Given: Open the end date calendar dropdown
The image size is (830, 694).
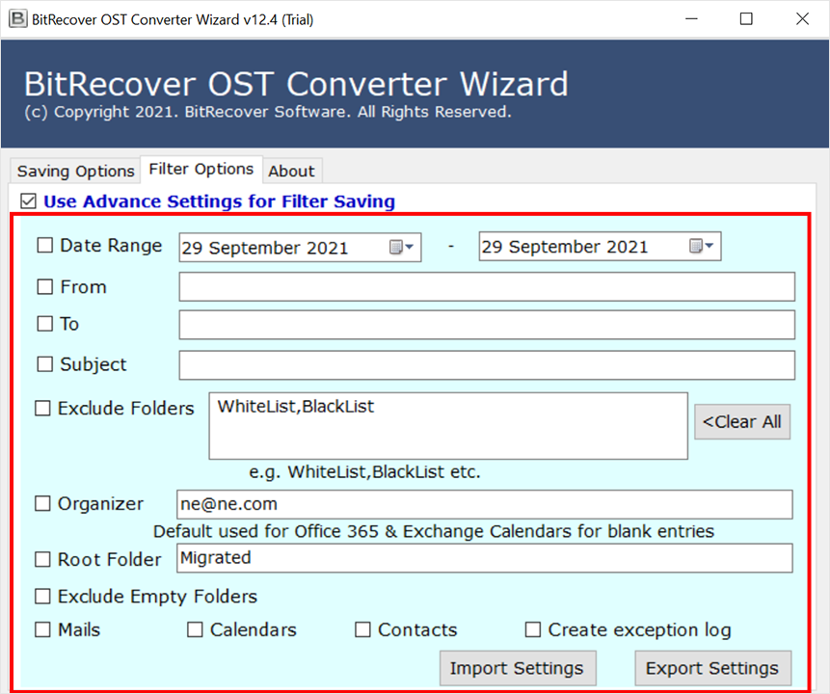Looking at the screenshot, I should pyautogui.click(x=710, y=247).
